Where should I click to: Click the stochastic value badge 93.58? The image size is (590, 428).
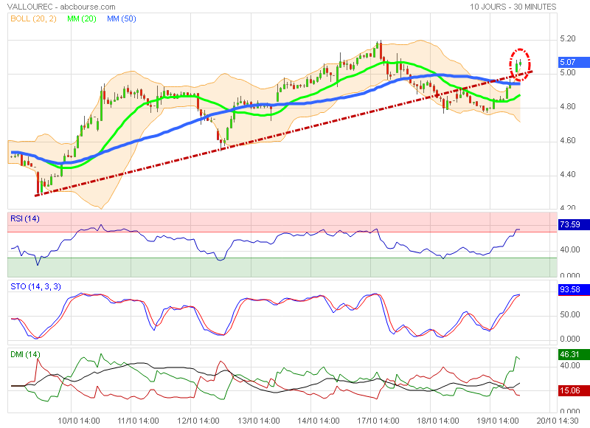[x=574, y=289]
